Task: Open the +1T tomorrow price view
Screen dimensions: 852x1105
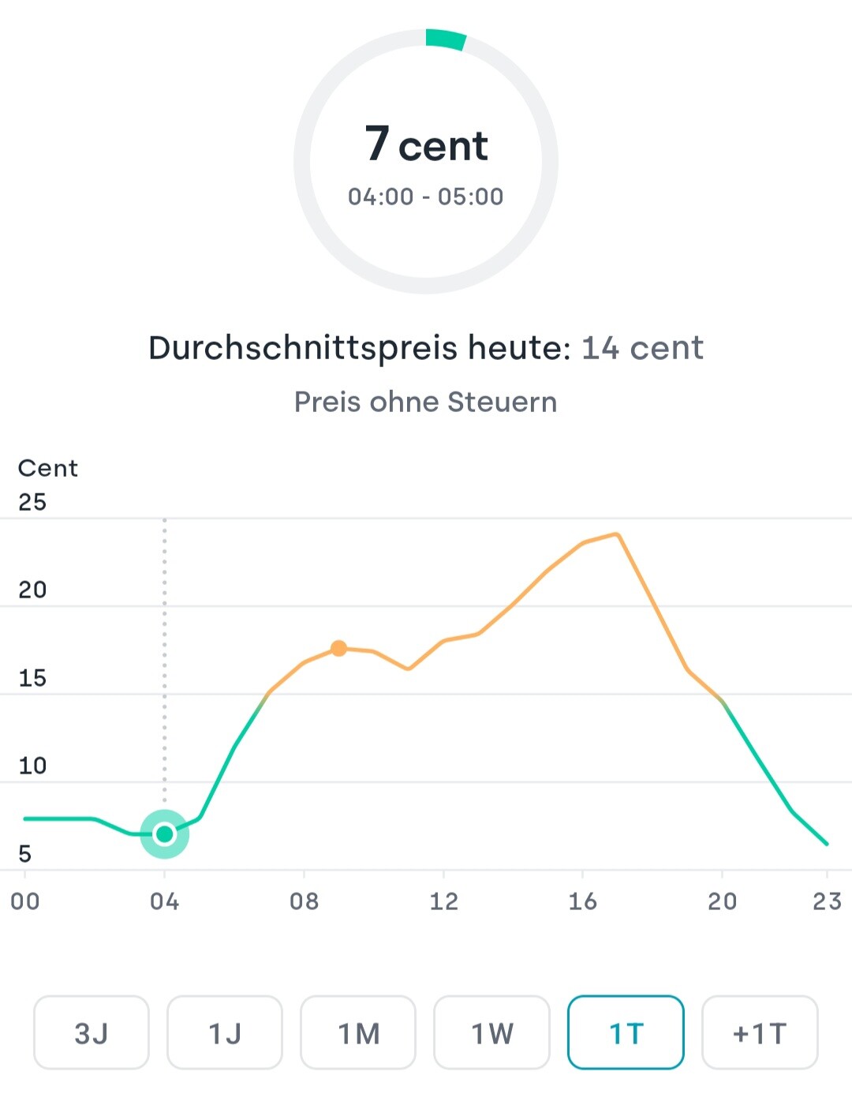Action: [759, 1032]
